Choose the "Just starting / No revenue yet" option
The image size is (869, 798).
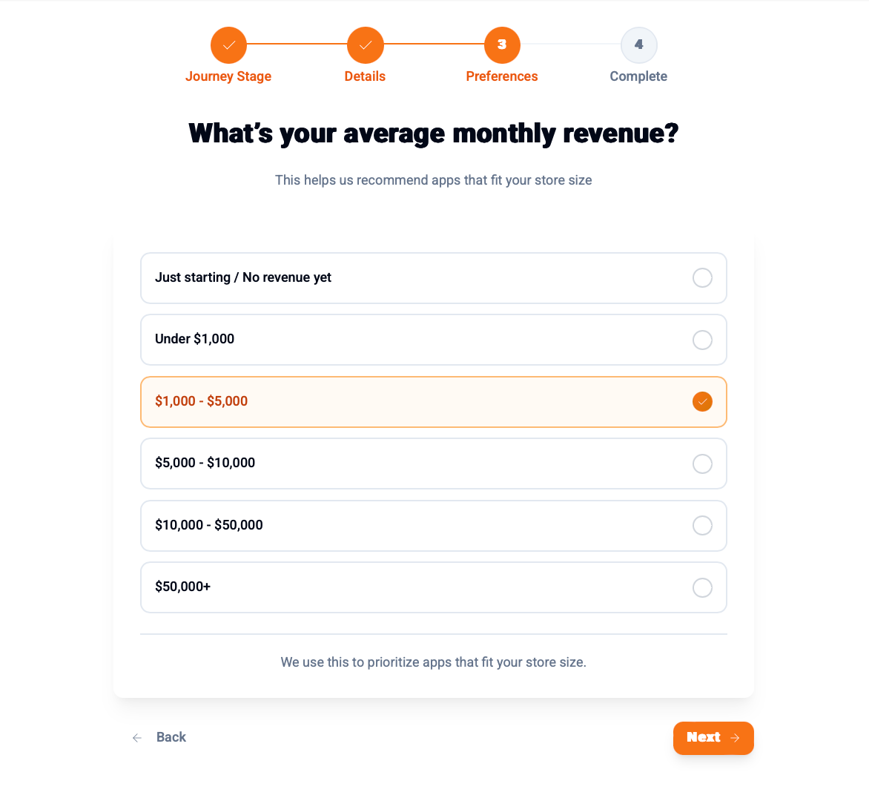coord(243,277)
